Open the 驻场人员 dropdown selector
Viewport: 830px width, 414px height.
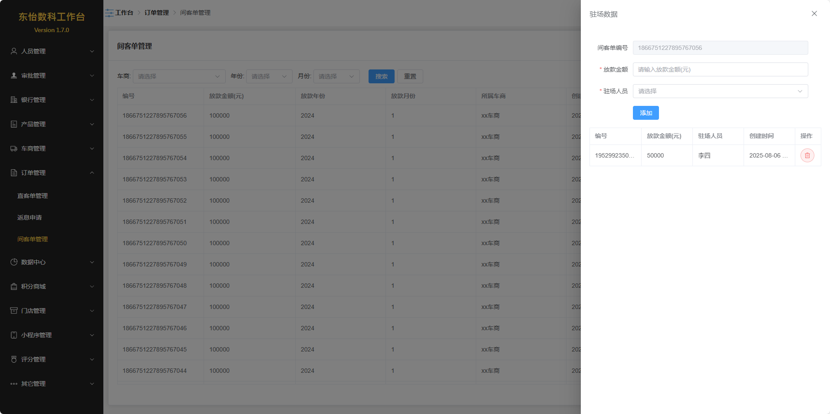click(720, 91)
